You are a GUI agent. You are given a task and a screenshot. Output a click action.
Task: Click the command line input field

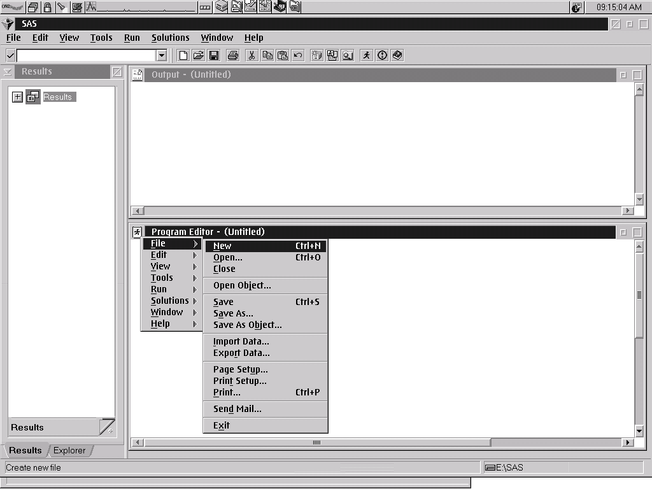[86, 55]
